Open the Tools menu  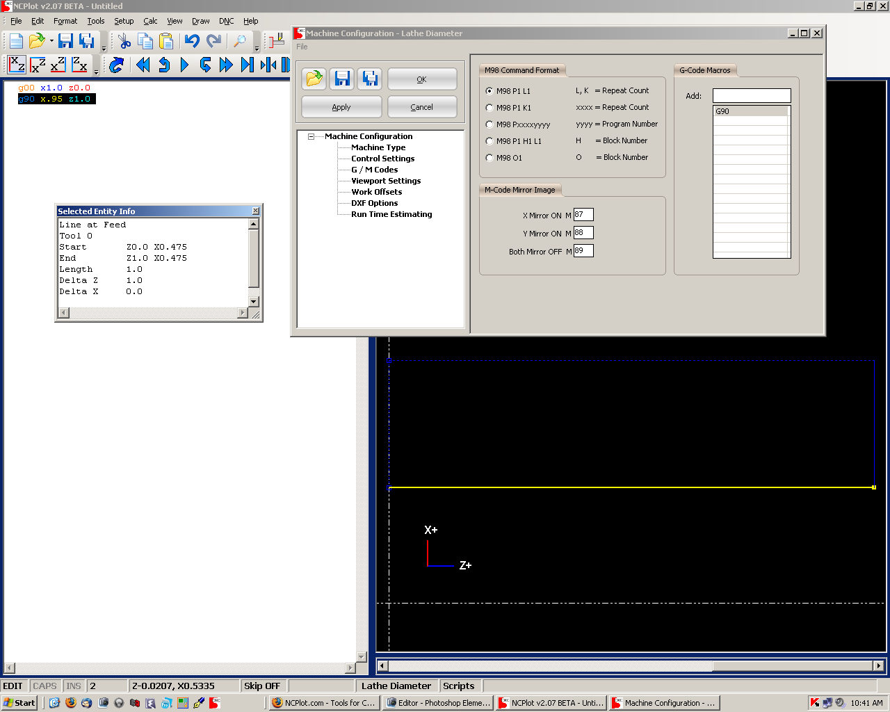click(96, 21)
